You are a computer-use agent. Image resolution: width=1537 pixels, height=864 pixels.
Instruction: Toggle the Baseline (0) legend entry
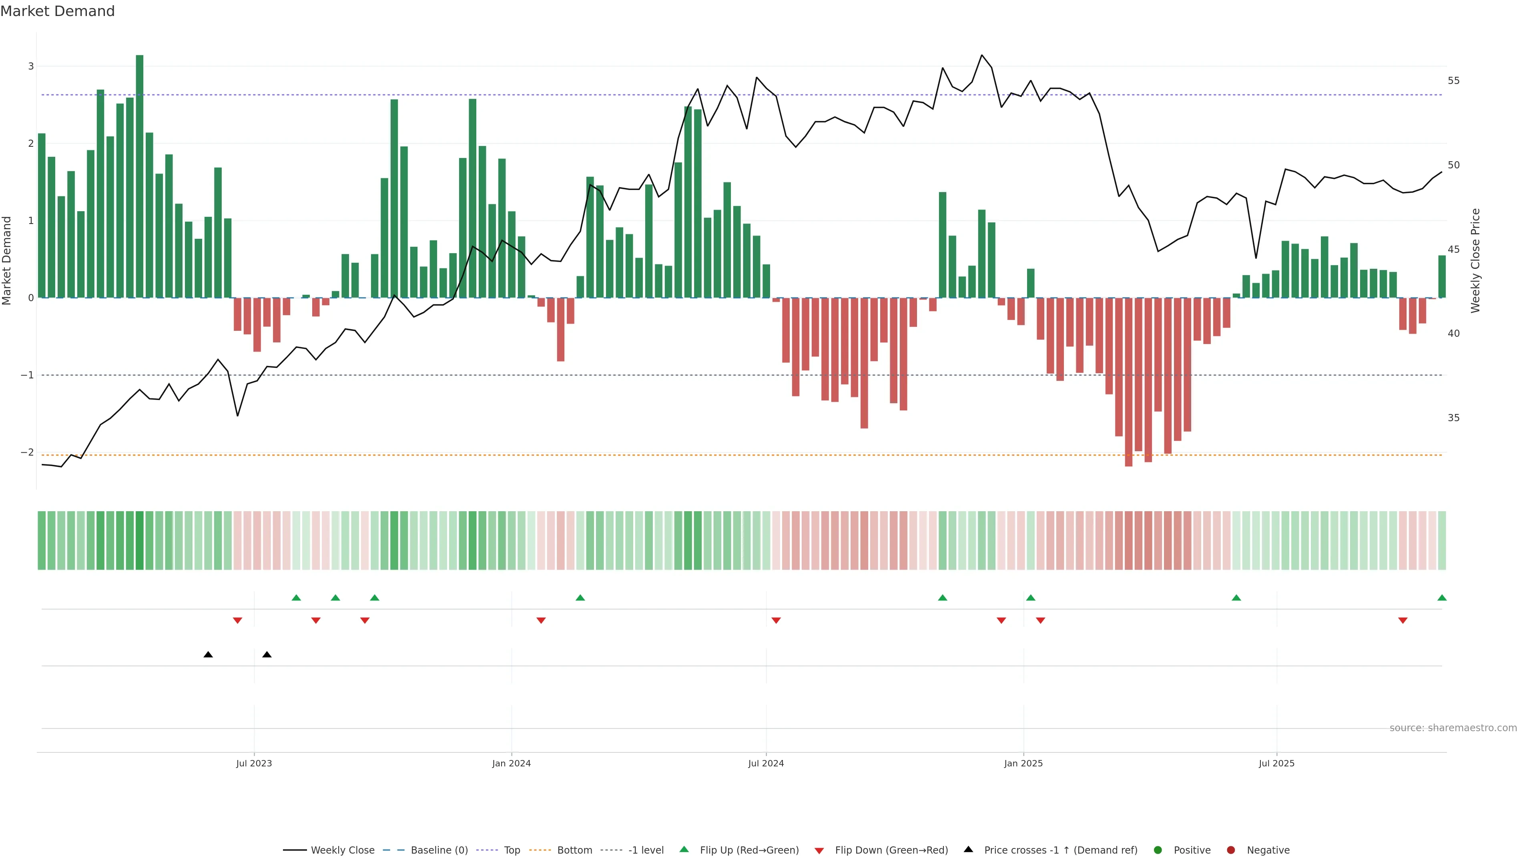click(439, 850)
